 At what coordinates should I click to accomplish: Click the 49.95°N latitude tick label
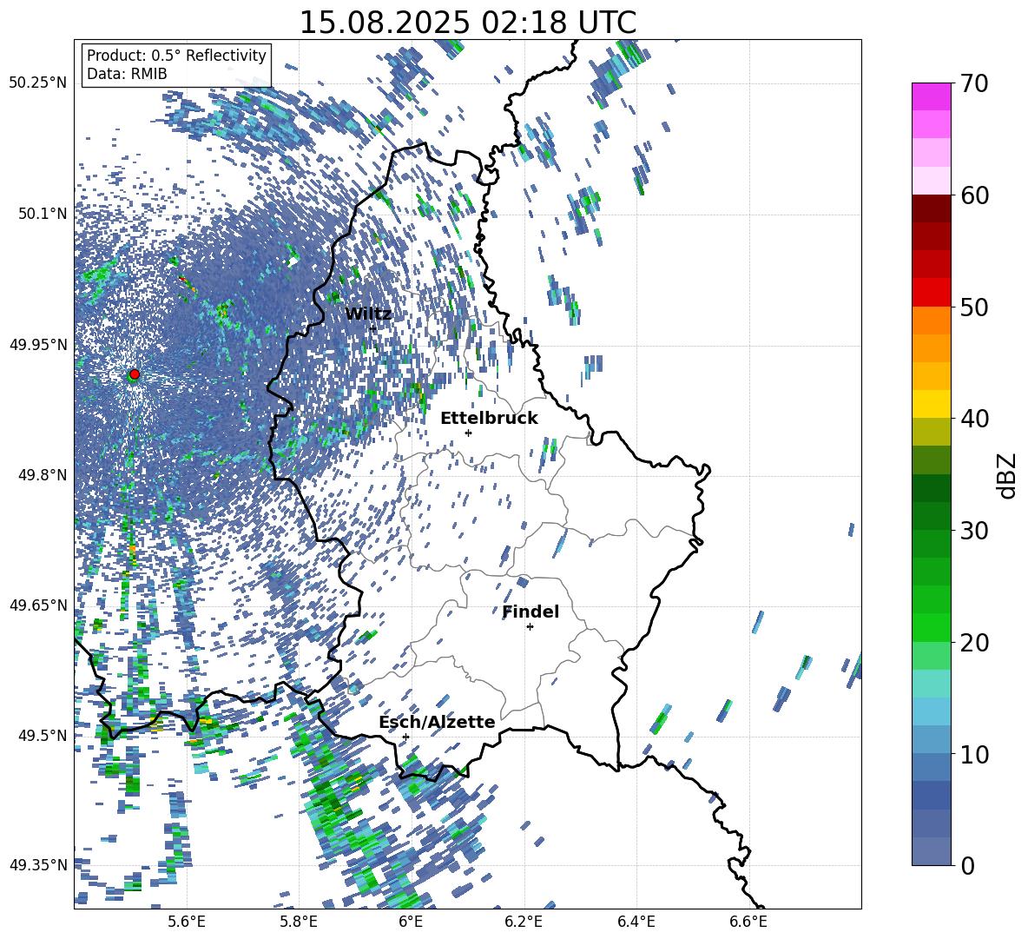point(38,345)
